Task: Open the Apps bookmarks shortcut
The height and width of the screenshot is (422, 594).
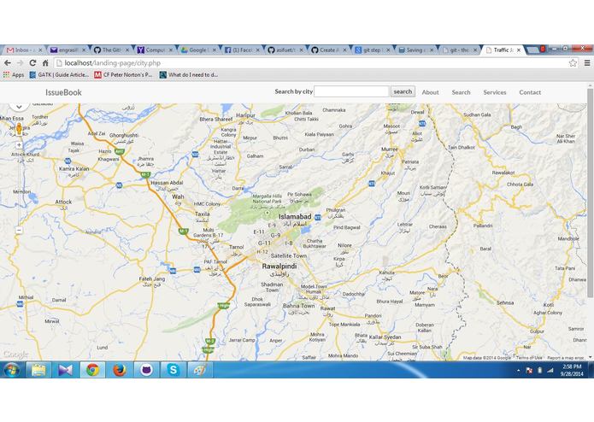Action: tap(14, 75)
